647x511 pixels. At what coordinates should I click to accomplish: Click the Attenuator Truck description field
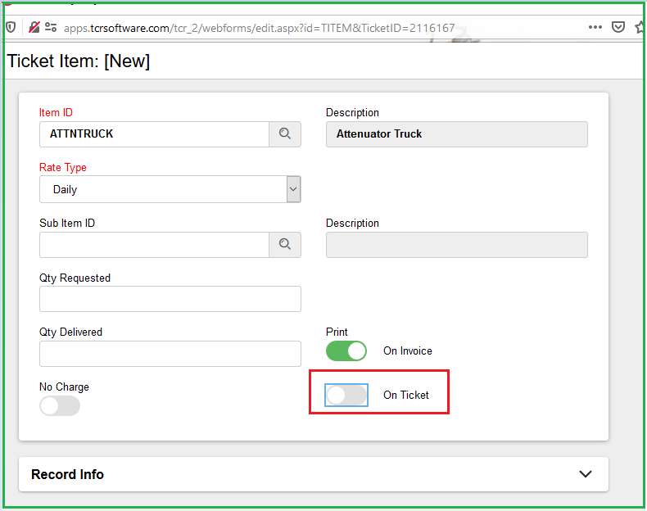(x=456, y=134)
